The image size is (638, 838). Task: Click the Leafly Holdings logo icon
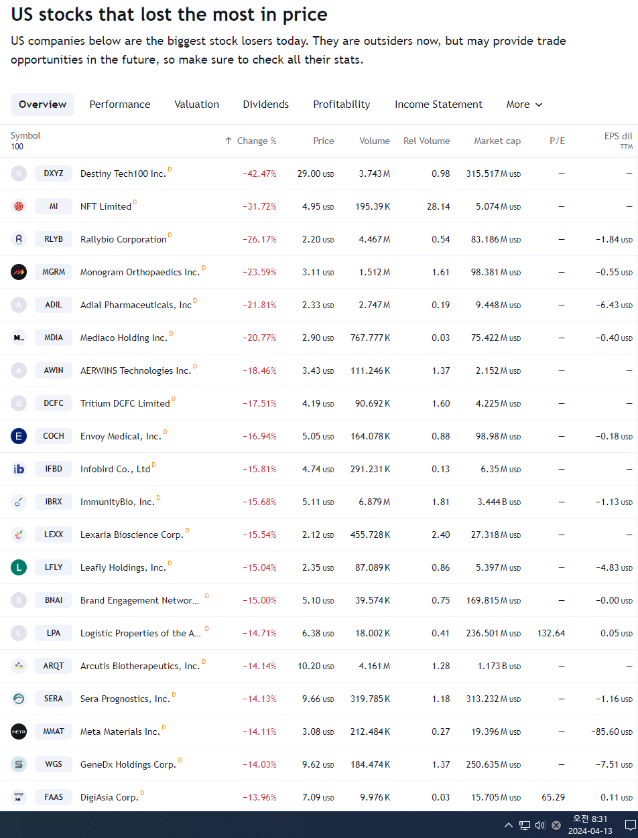tap(19, 567)
